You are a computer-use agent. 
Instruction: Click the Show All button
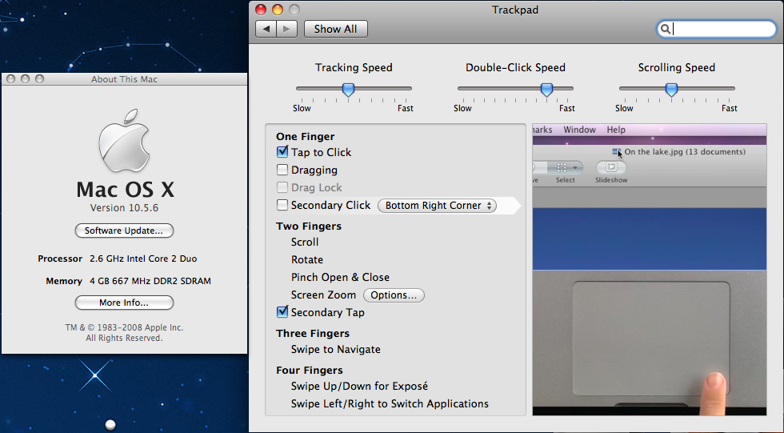click(x=335, y=29)
